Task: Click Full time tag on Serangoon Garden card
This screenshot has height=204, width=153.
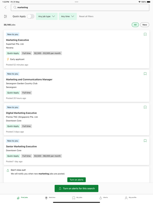Action: pos(27,93)
